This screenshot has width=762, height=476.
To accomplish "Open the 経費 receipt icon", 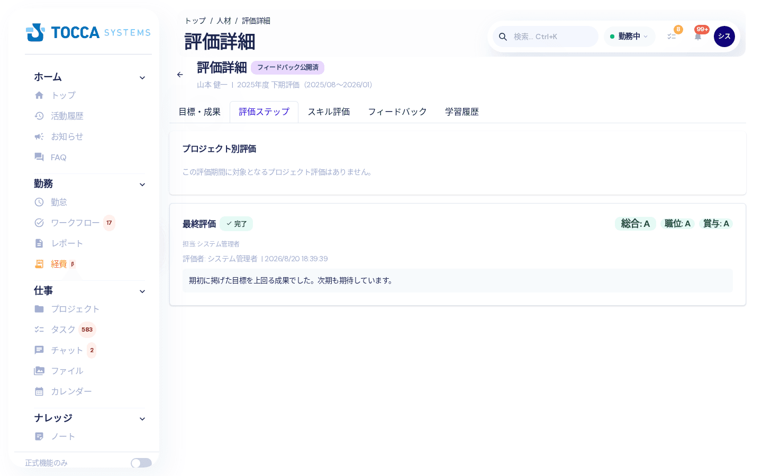I will tap(39, 264).
